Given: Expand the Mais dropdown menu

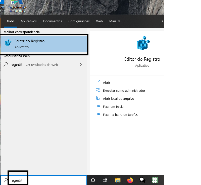Looking at the screenshot, I should [115, 21].
